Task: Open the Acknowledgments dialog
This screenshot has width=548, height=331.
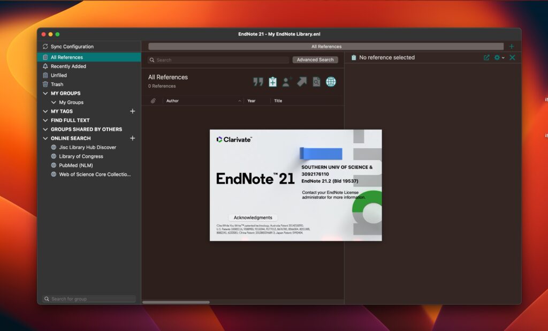Action: point(252,217)
